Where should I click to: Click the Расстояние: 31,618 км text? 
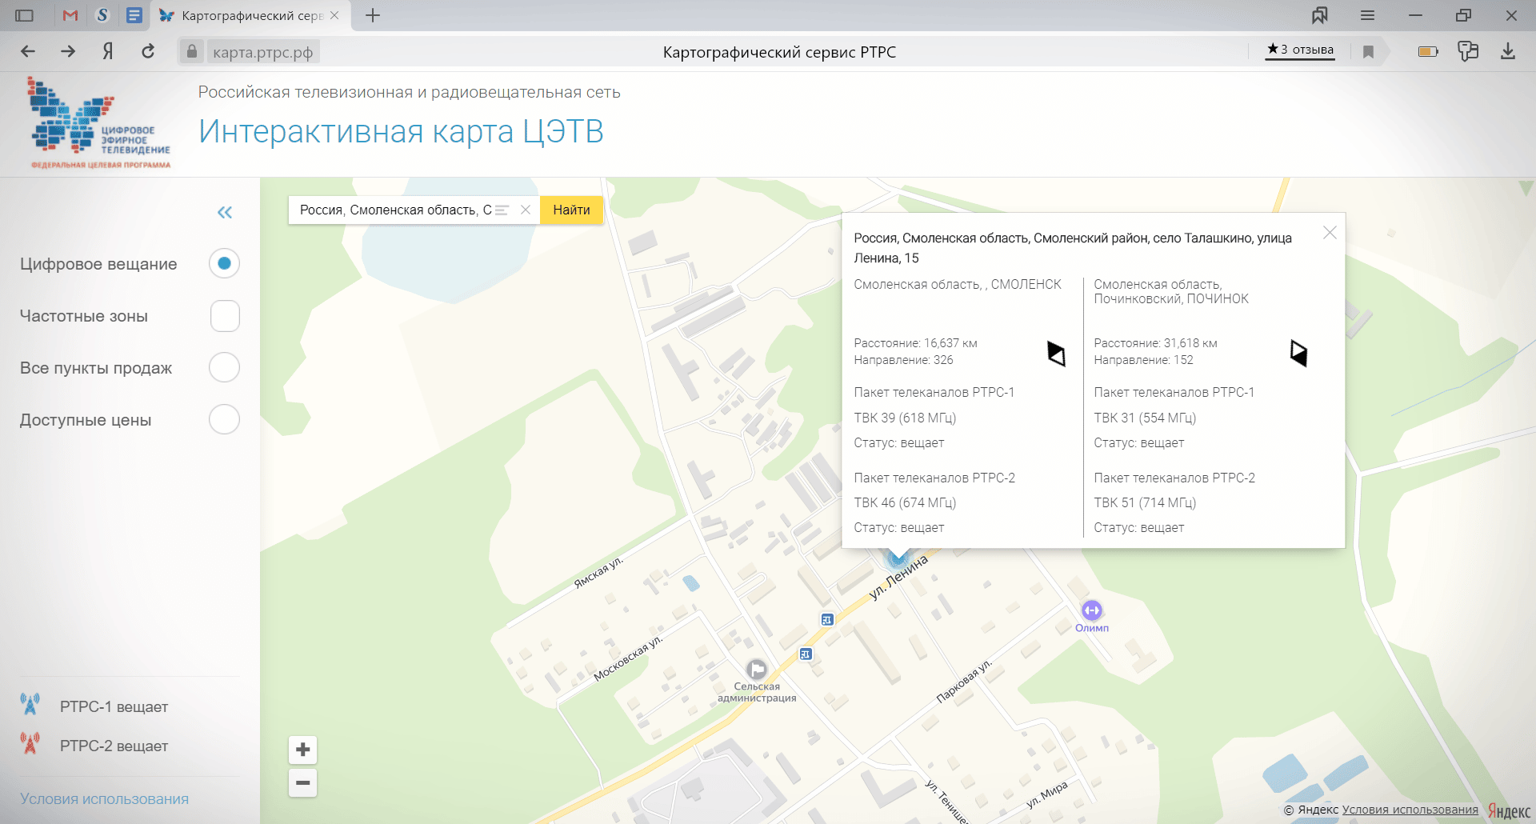[1155, 343]
